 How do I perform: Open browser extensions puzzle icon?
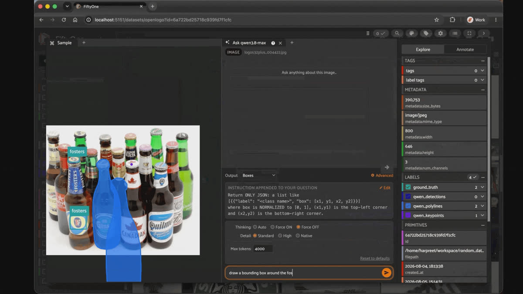[452, 20]
